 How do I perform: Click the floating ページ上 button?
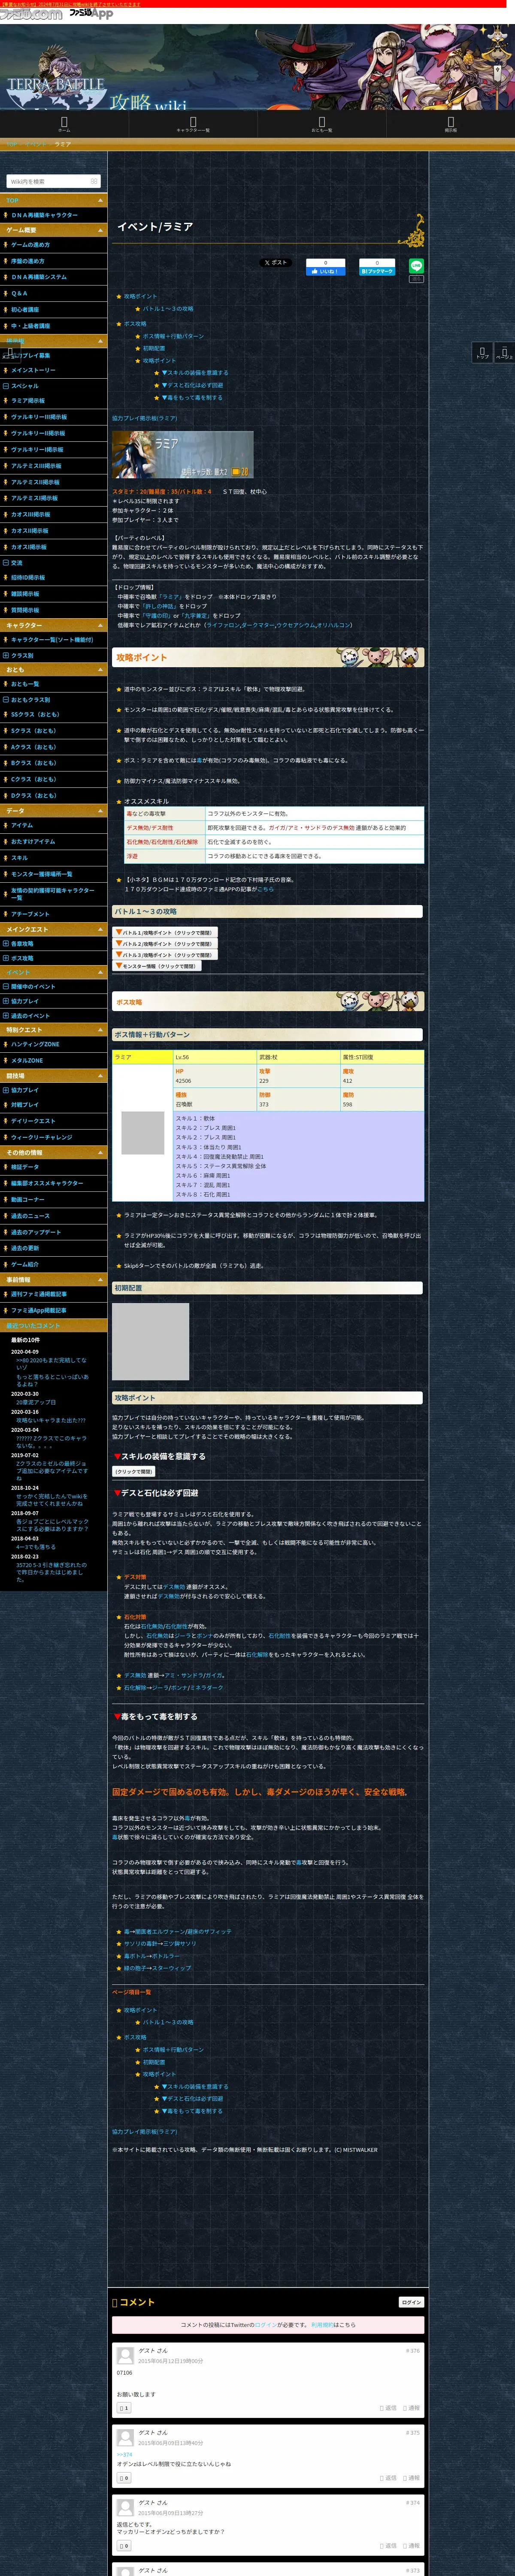(504, 352)
